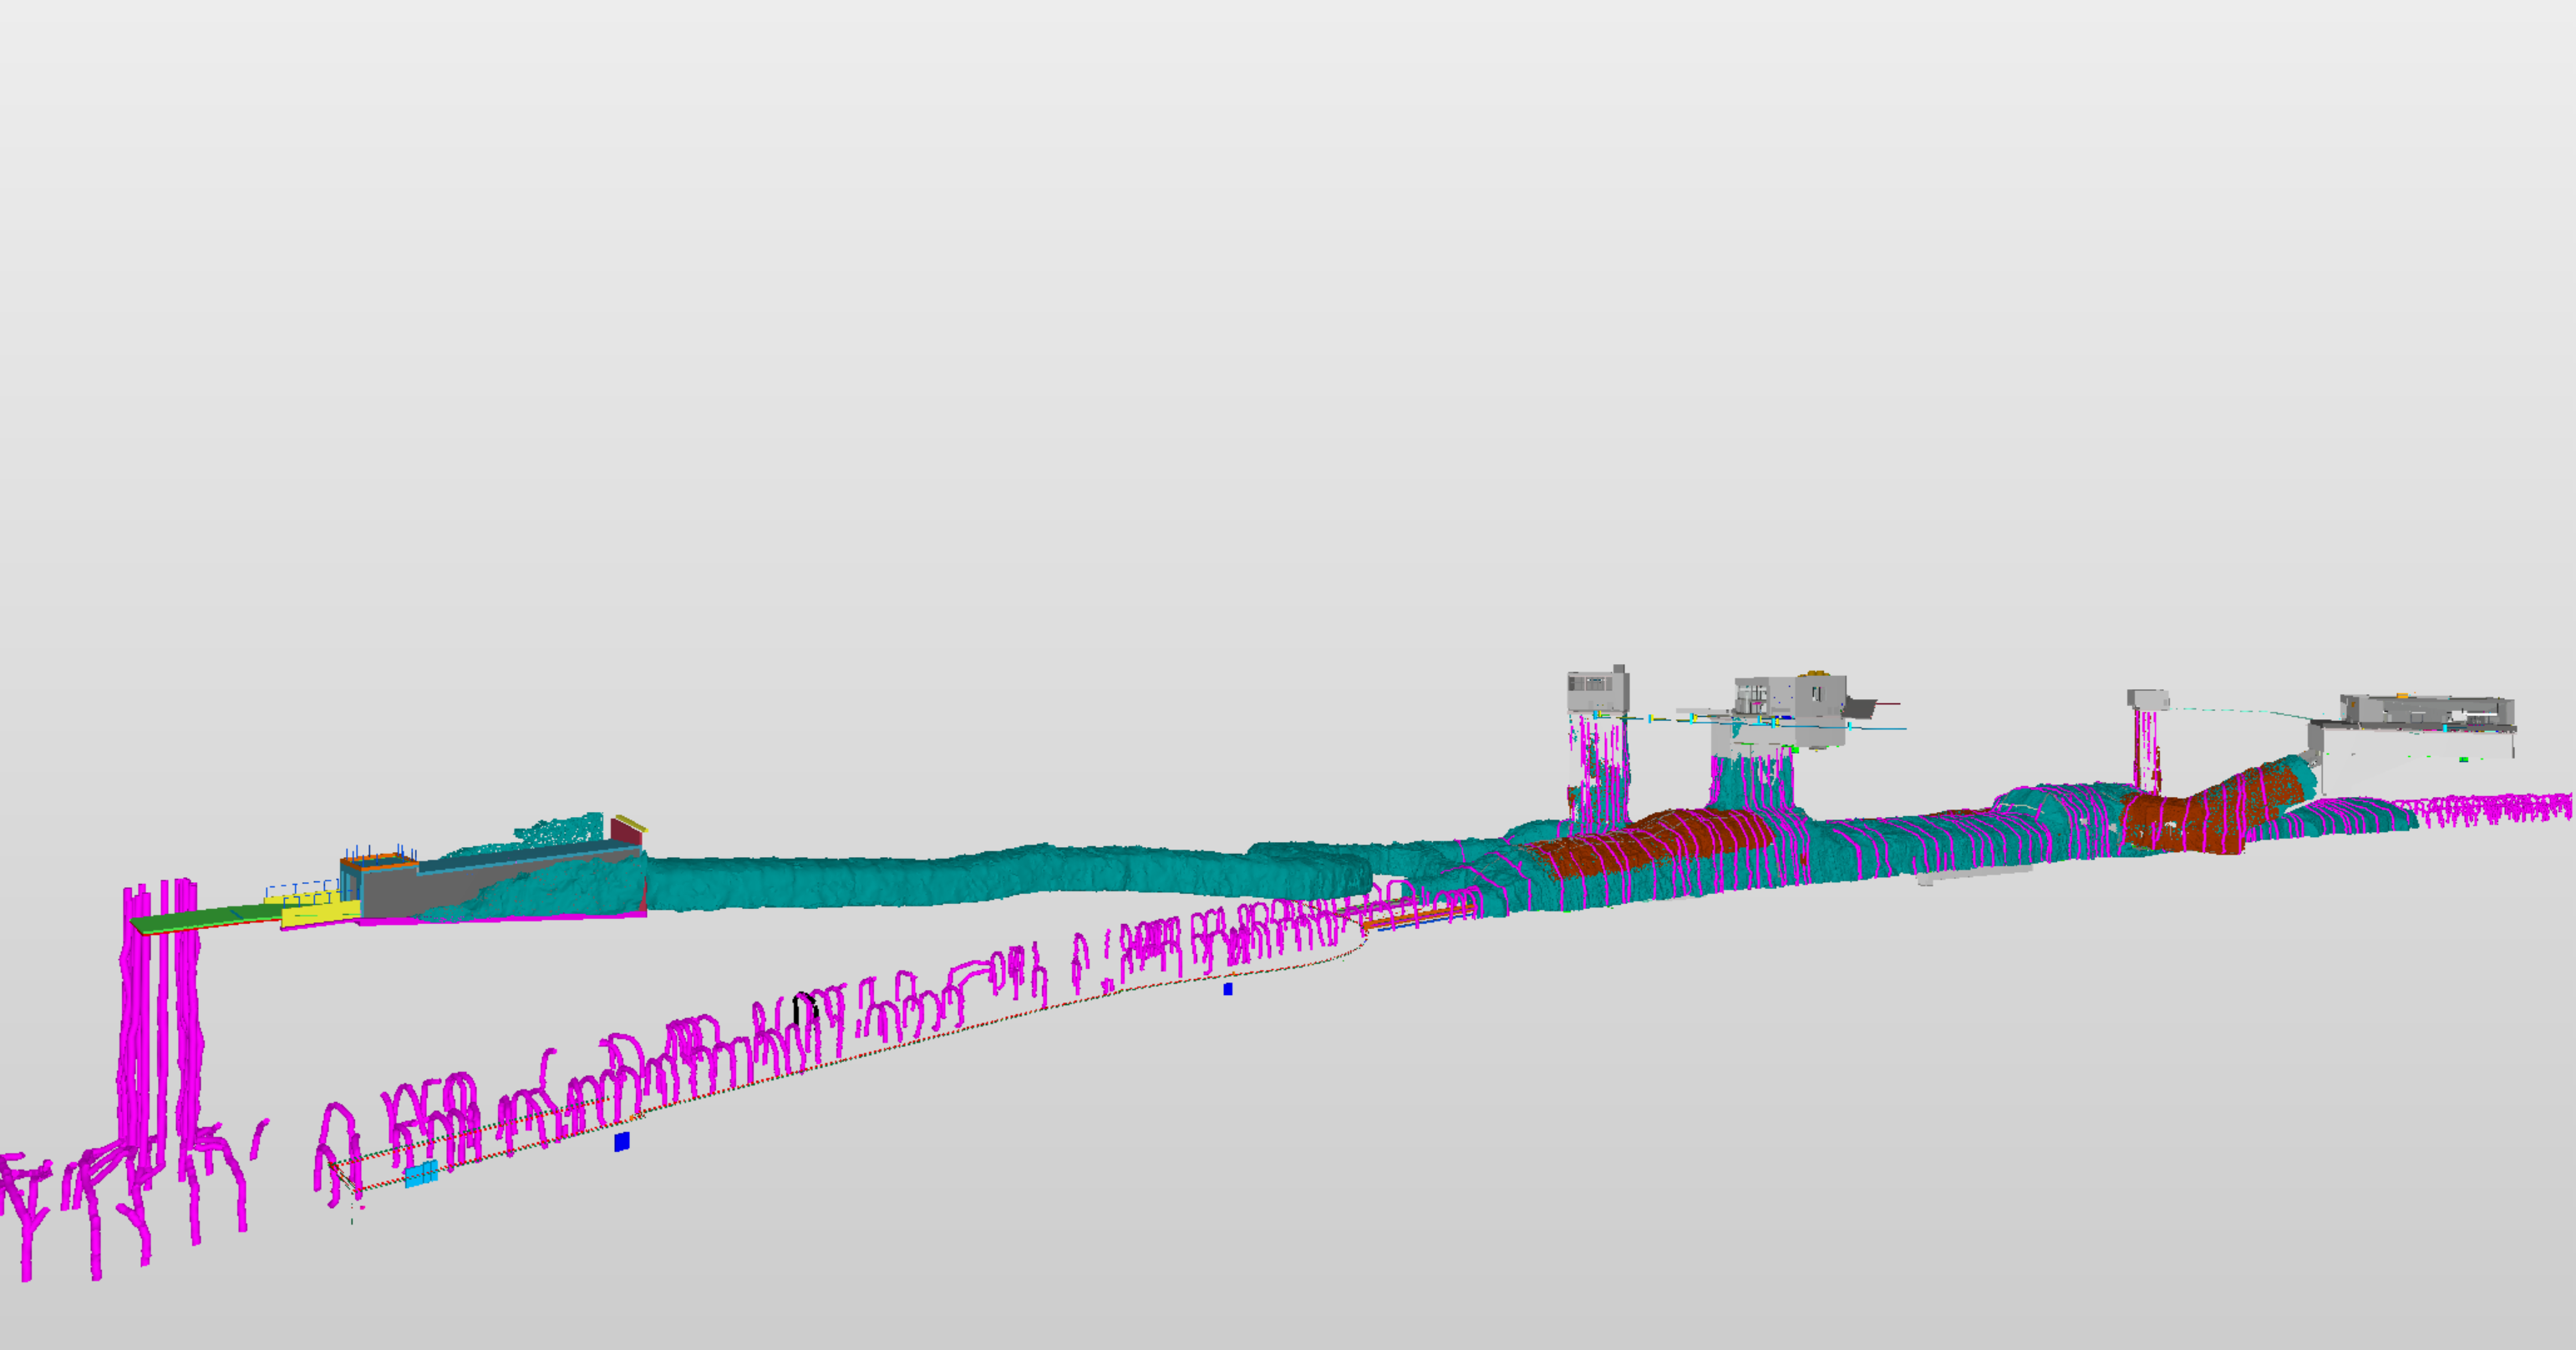This screenshot has height=1350, width=2576.
Task: Click the small blue square near curve
Action: pos(1228,989)
